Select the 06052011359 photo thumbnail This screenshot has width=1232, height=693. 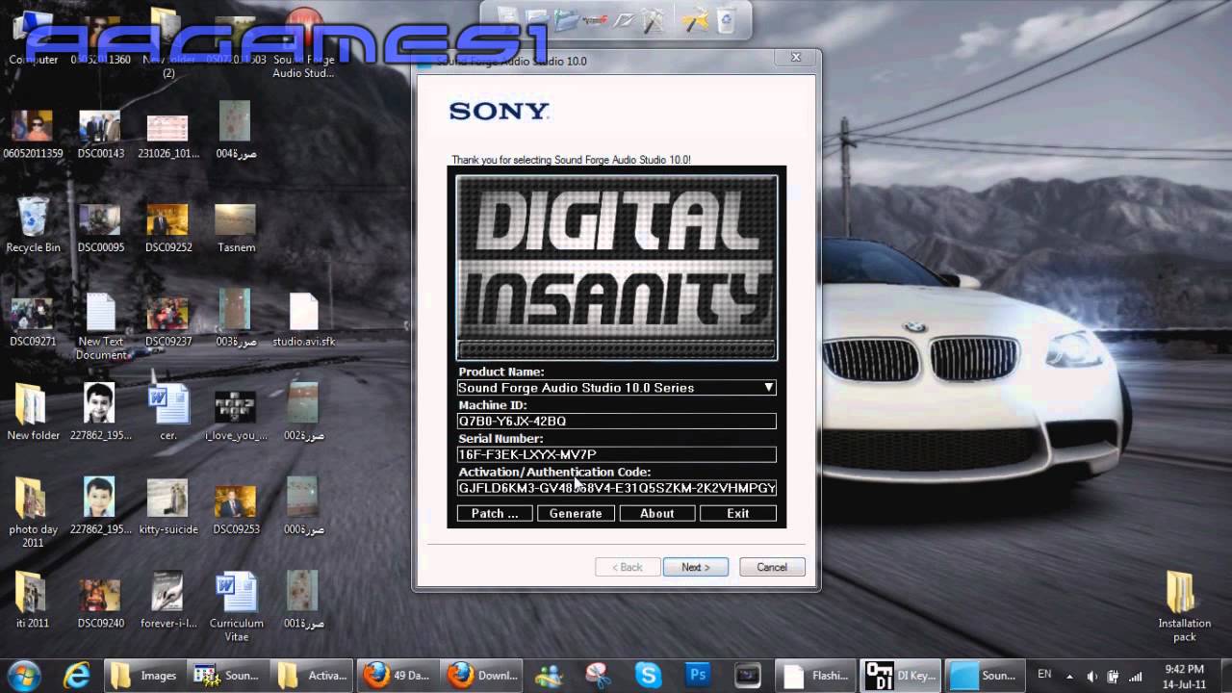coord(33,133)
